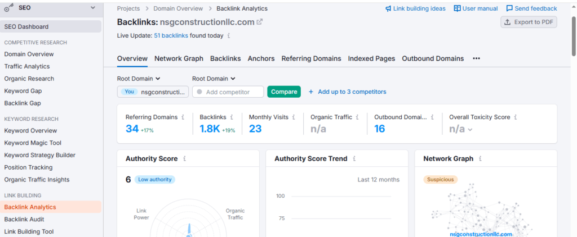Viewport: 577px width, 237px height.
Task: Click Add up to 3 competitors
Action: coord(347,92)
